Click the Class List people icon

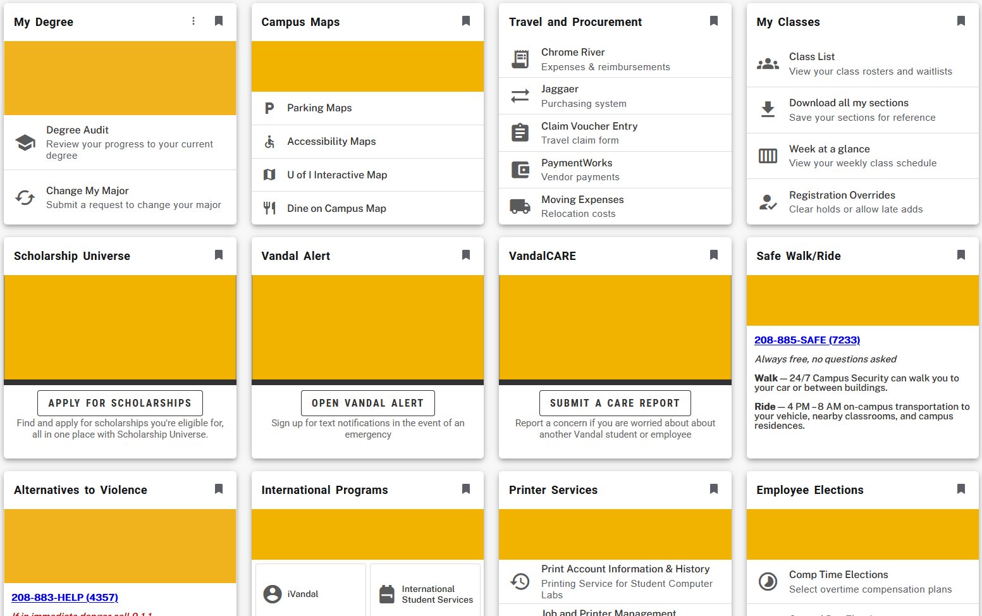(x=768, y=64)
